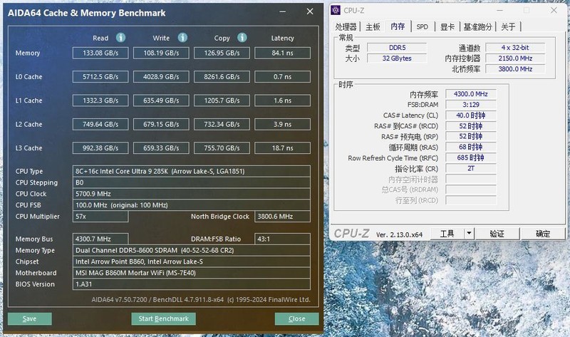Click Memory Type field Dual Channel DDR5-8600
This screenshot has height=337, width=570.
(x=192, y=250)
